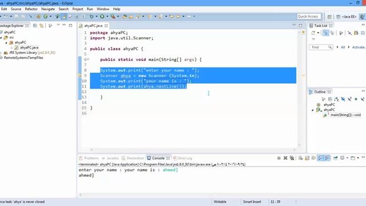Open the Source menu
Screen dimensions: 366x206
[x=16, y=9]
